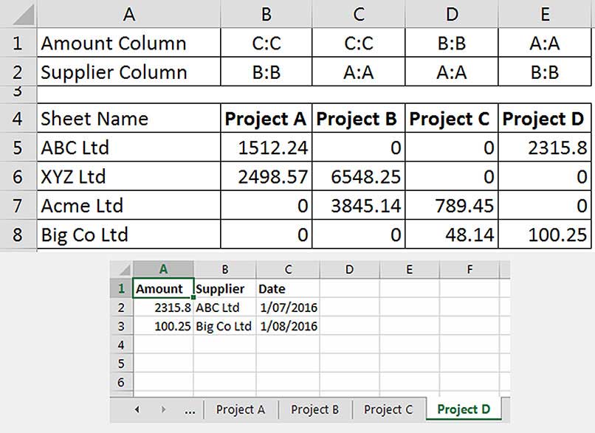This screenshot has width=595, height=433.
Task: Click the previous sheet navigation arrow
Action: pyautogui.click(x=137, y=409)
